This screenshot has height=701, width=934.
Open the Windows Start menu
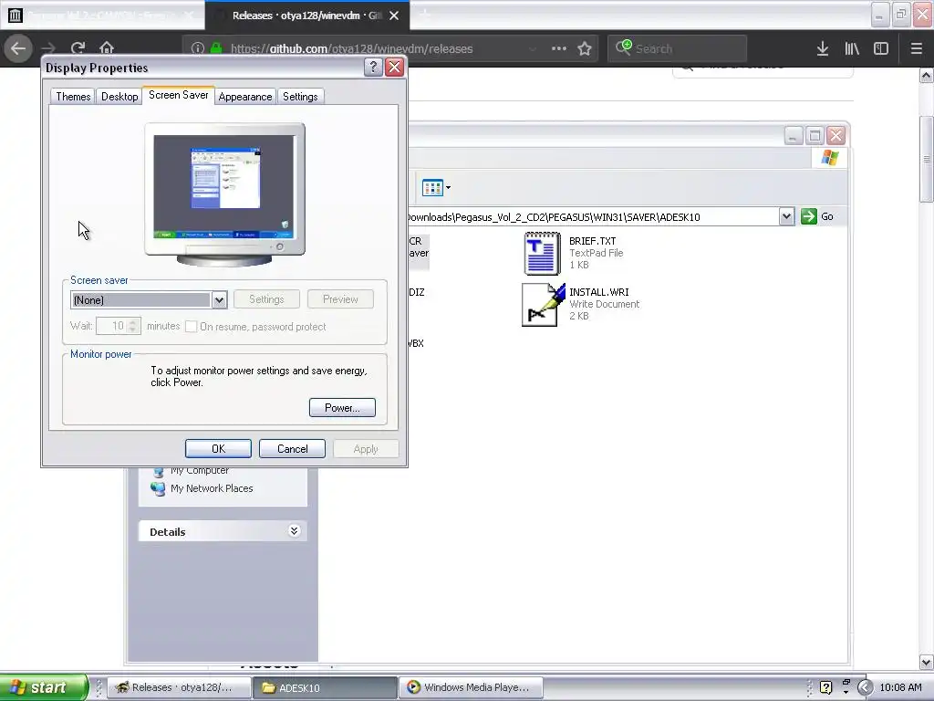[44, 687]
